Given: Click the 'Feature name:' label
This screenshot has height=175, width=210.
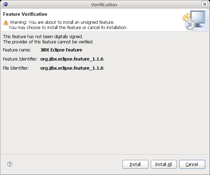Looking at the screenshot, I should [x=17, y=50].
